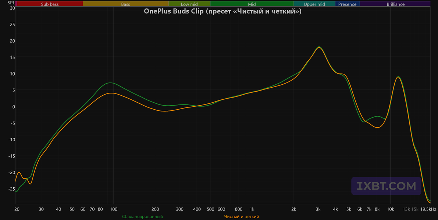Click the 3k frequency axis label
This screenshot has height=220, width=438.
point(318,209)
